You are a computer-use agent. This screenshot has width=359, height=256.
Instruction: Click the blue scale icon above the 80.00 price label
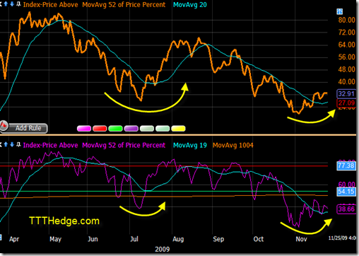point(339,11)
